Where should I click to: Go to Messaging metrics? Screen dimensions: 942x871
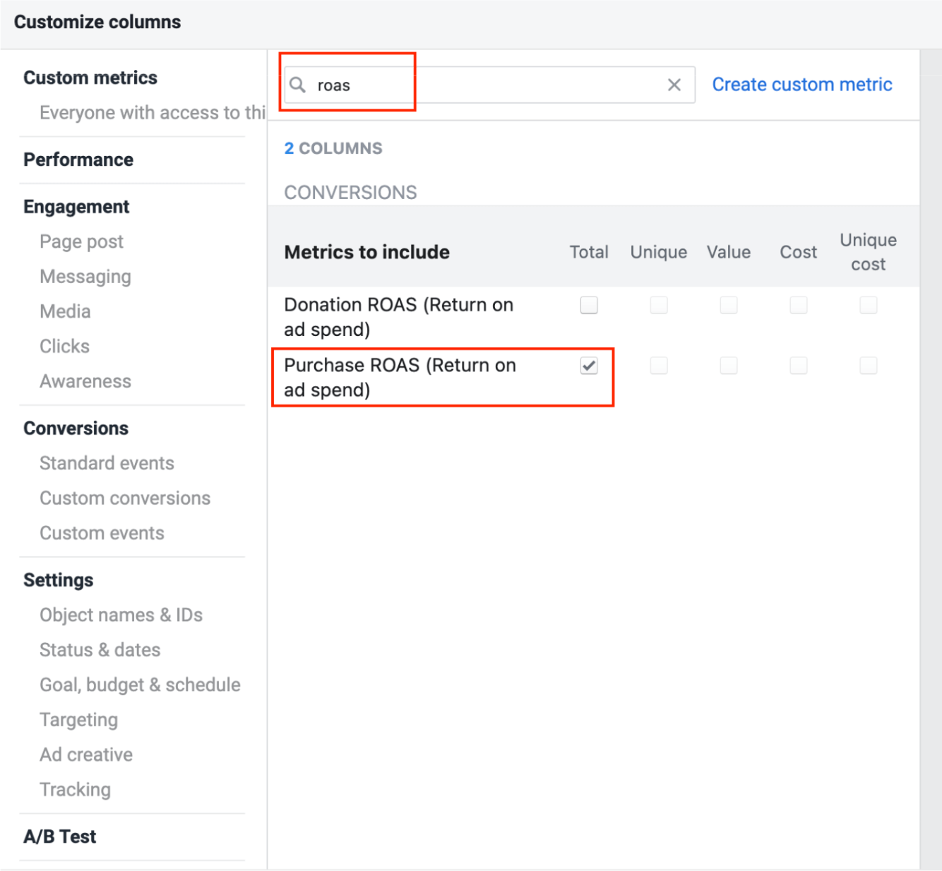[85, 277]
